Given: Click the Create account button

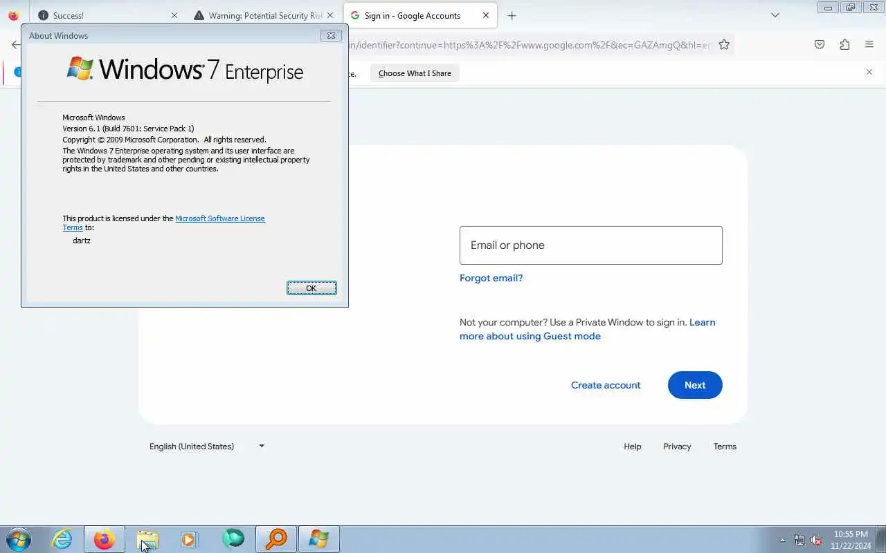Looking at the screenshot, I should (x=606, y=385).
